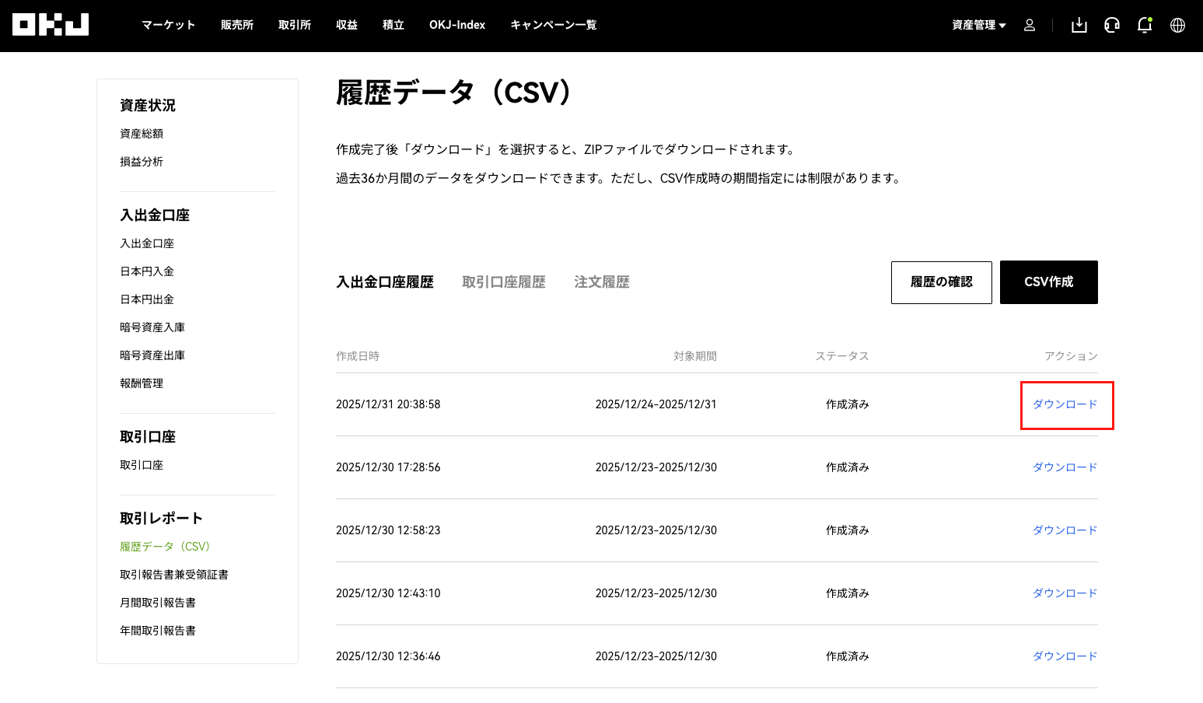Click the 履歴の確認 button
The image size is (1203, 703).
click(x=941, y=282)
